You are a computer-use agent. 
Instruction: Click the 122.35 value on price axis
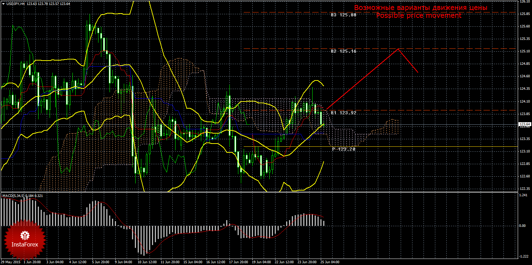[524, 189]
